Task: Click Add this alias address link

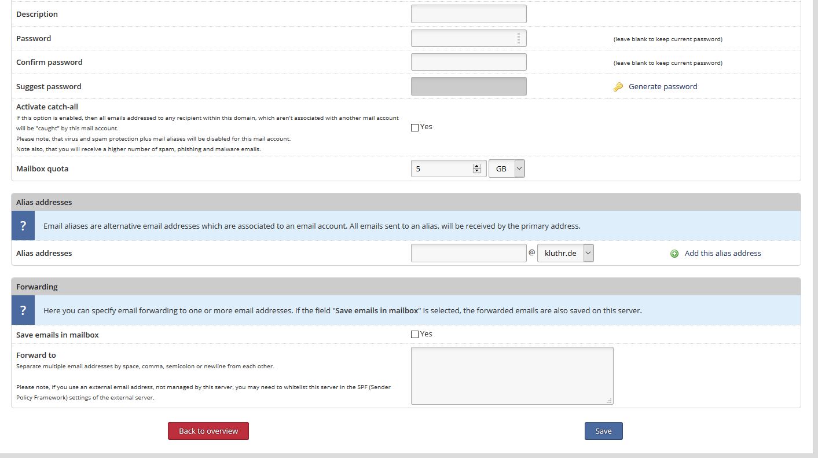Action: (x=722, y=254)
